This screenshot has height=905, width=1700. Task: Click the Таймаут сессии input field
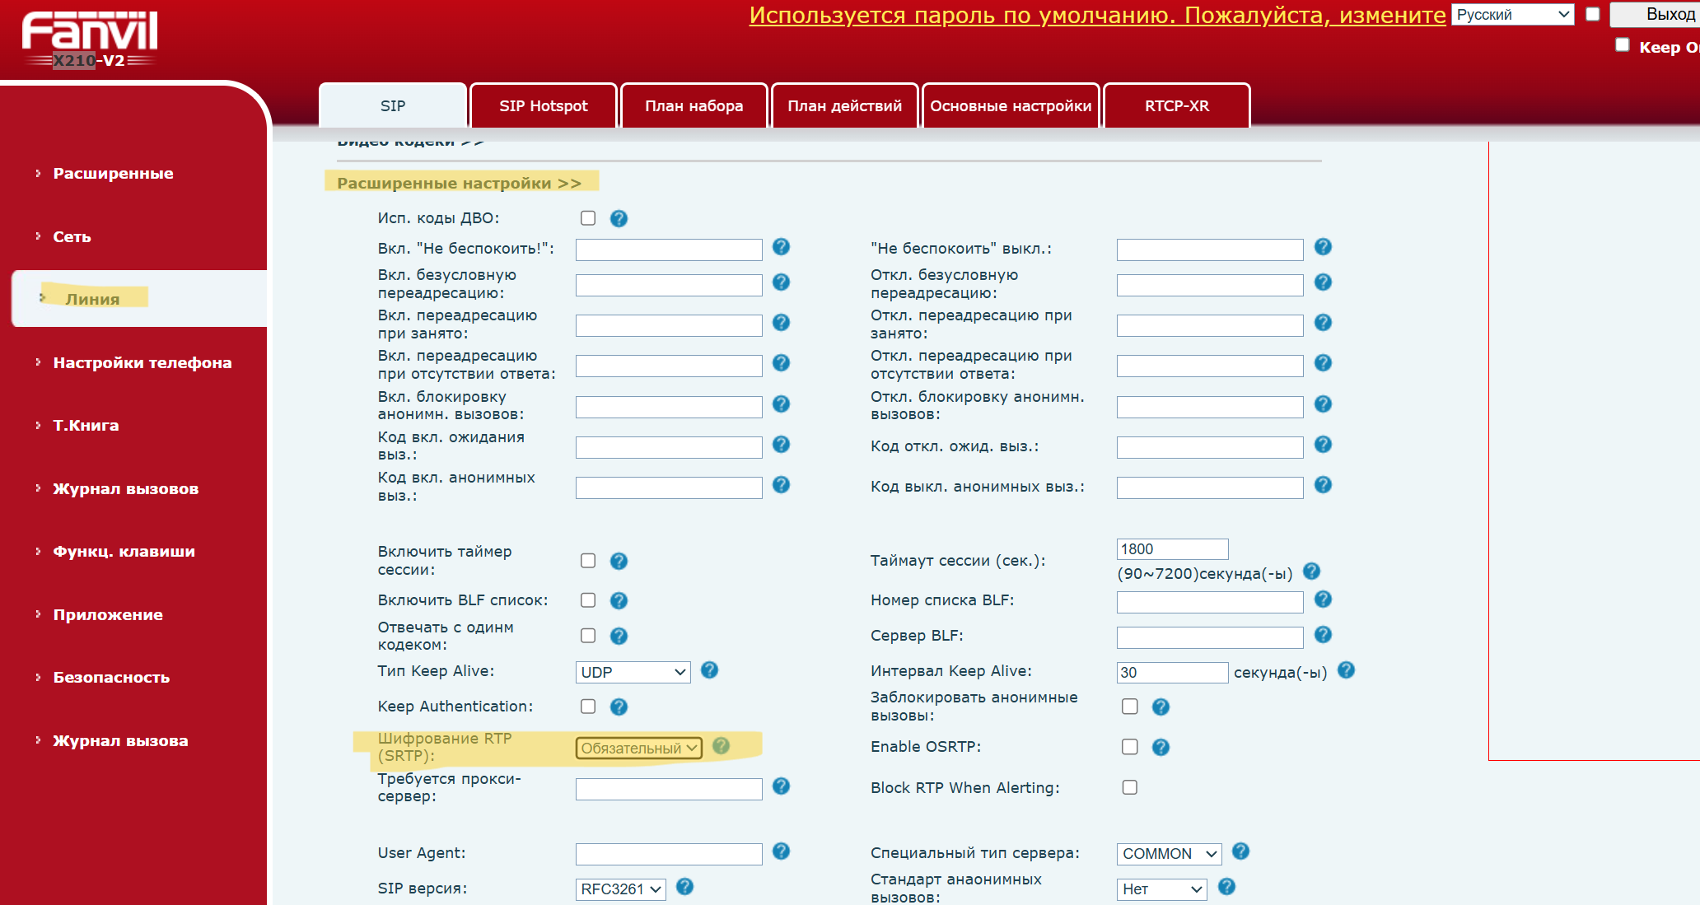tap(1172, 549)
